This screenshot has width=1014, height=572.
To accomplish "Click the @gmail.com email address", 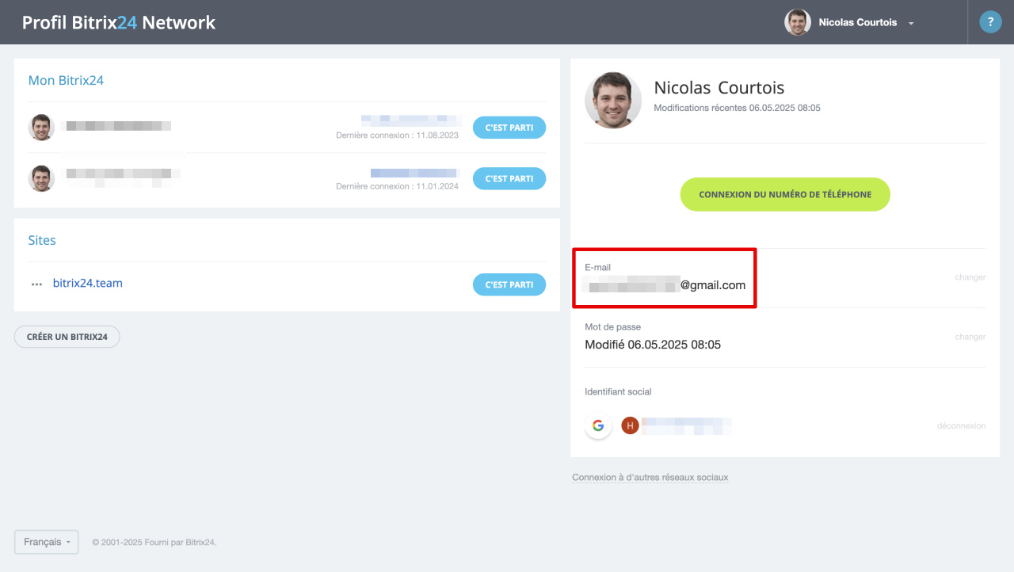I will point(665,285).
